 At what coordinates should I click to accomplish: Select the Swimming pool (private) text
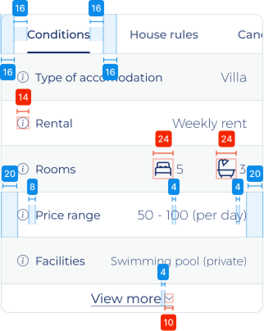(x=179, y=261)
